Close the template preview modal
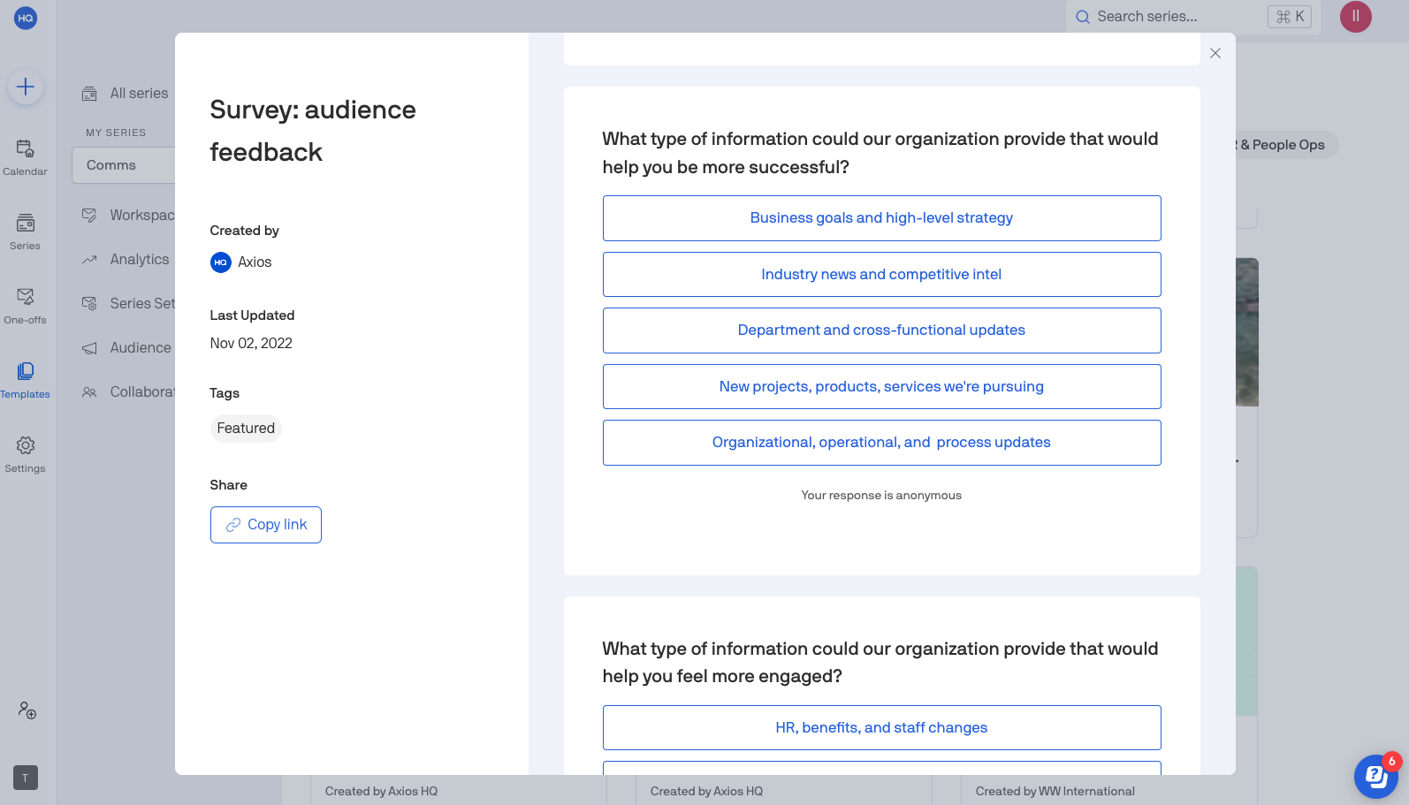 1215,53
